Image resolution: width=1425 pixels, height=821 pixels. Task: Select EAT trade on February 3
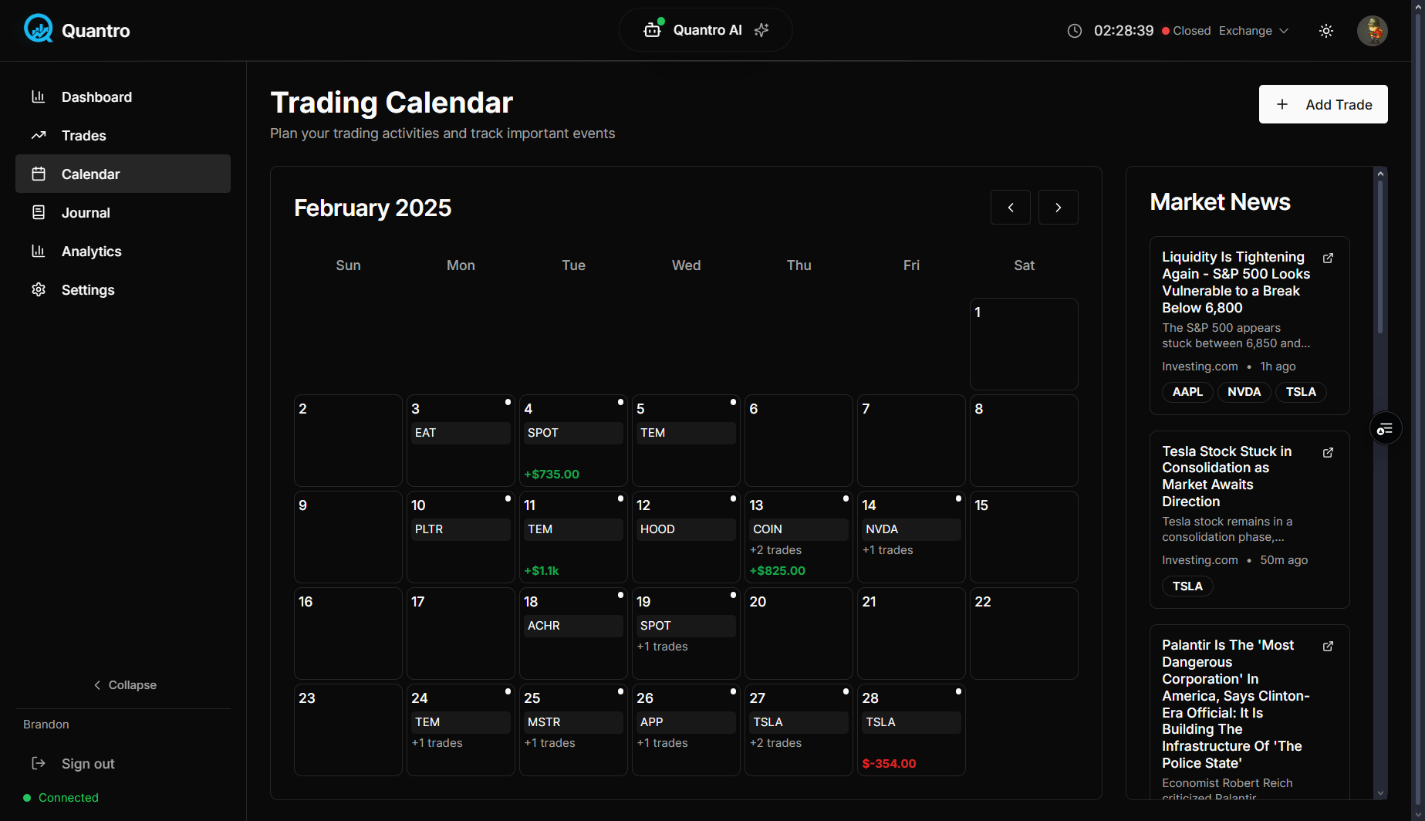[x=461, y=433]
